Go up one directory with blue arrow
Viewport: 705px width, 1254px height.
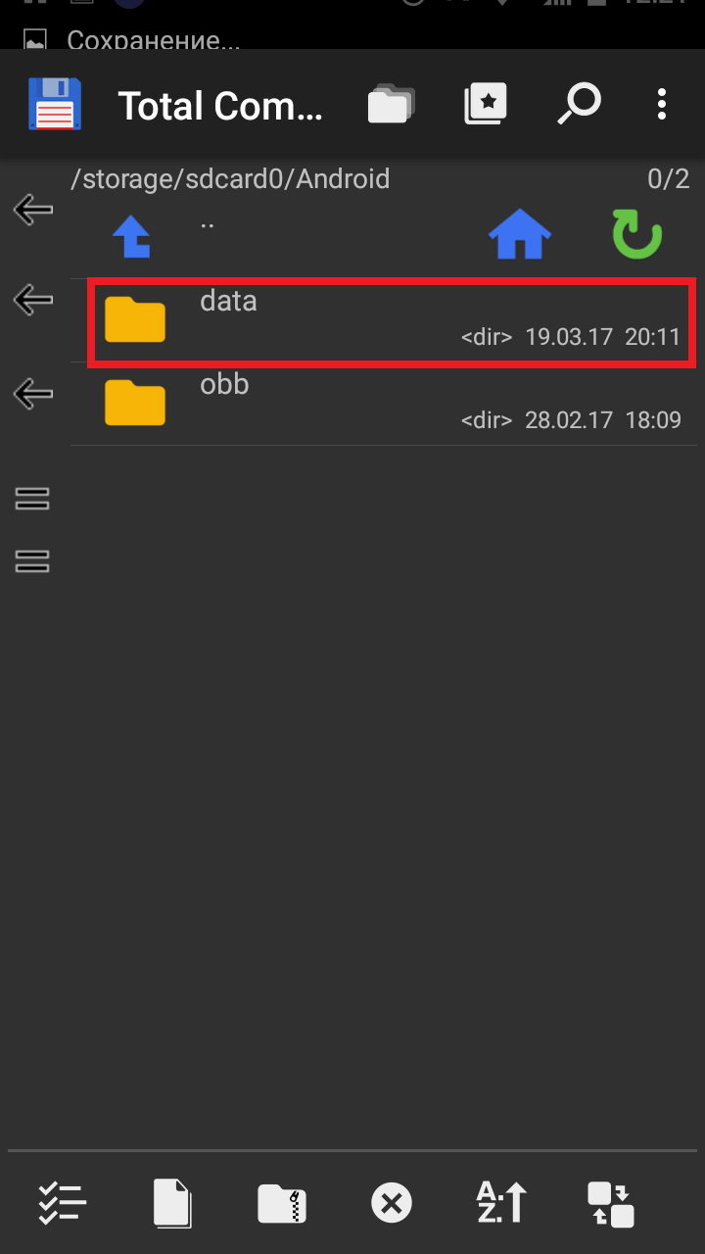[x=131, y=236]
